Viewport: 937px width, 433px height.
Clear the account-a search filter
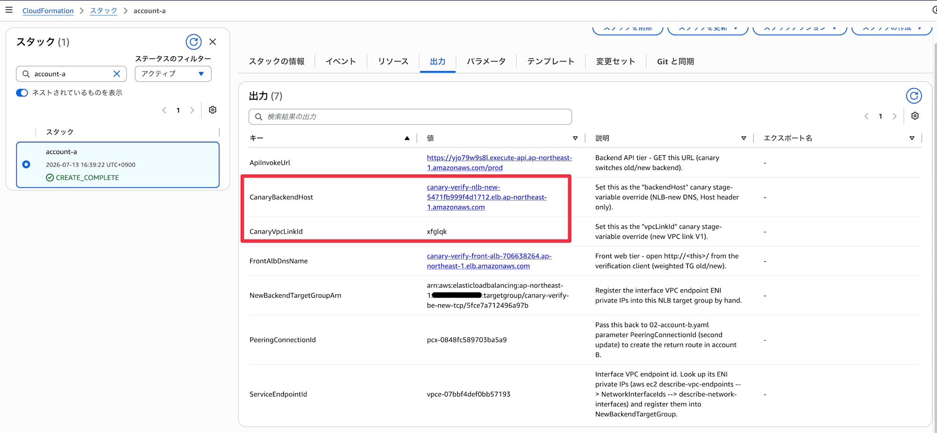(x=117, y=73)
